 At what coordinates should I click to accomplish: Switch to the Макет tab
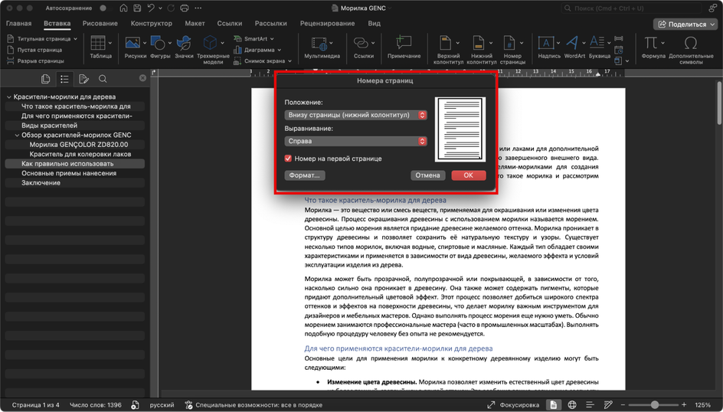coord(195,23)
